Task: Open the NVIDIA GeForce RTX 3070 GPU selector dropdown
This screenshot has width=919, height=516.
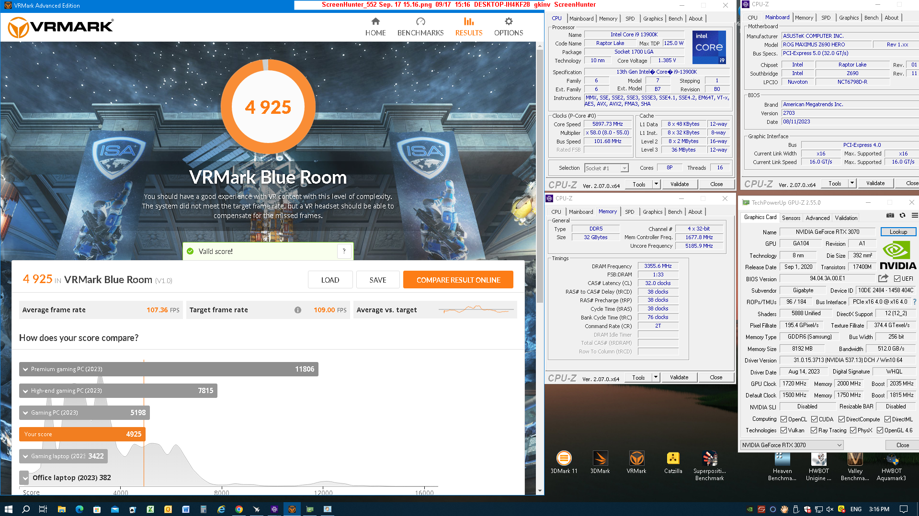Action: (x=792, y=445)
